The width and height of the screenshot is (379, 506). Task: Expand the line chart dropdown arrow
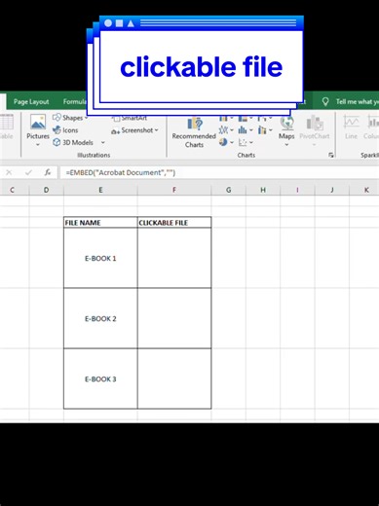[232, 130]
